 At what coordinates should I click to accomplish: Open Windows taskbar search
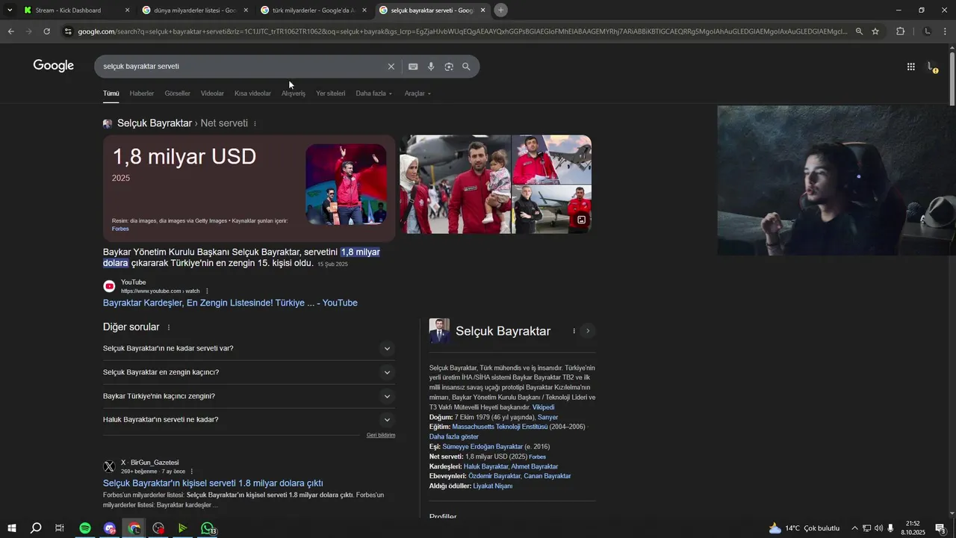point(36,528)
